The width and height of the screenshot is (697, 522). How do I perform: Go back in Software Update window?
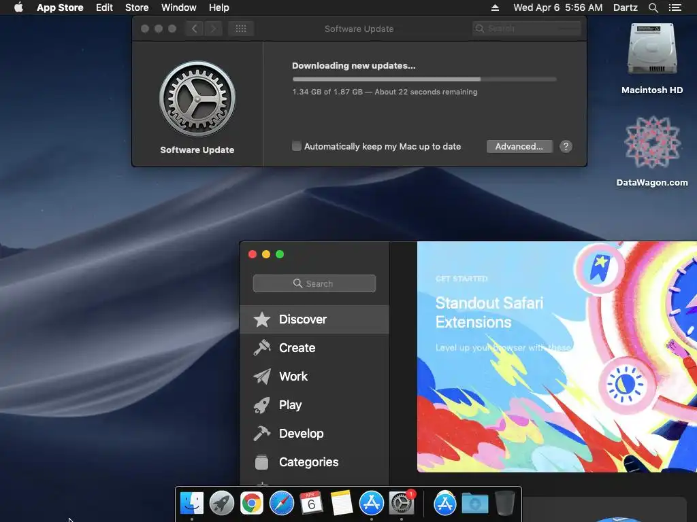194,29
